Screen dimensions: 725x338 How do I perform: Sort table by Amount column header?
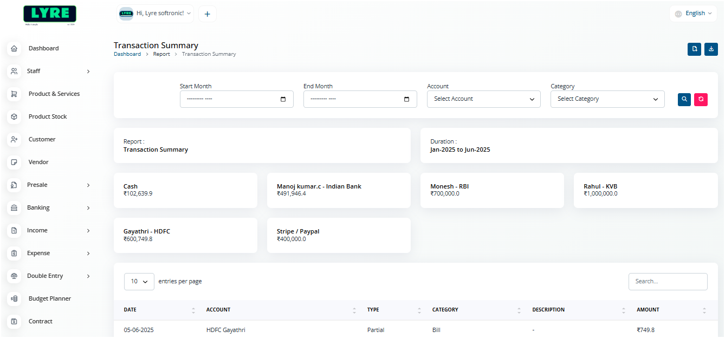[648, 310]
